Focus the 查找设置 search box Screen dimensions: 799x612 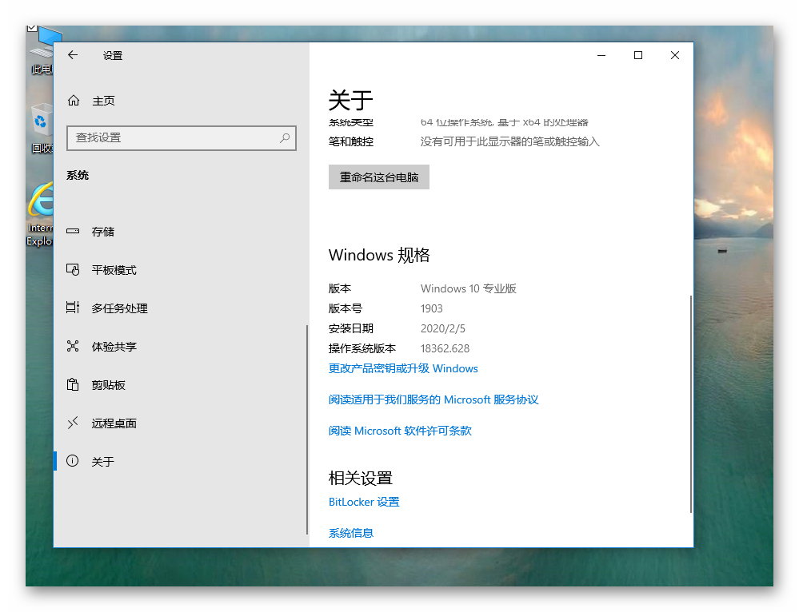coord(182,138)
